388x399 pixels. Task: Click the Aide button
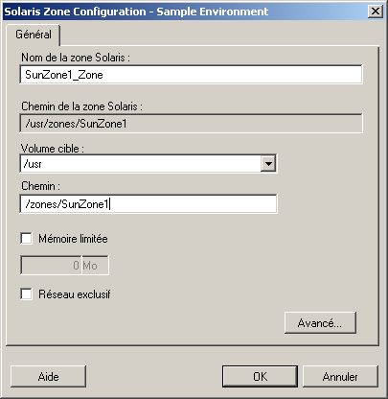point(48,377)
